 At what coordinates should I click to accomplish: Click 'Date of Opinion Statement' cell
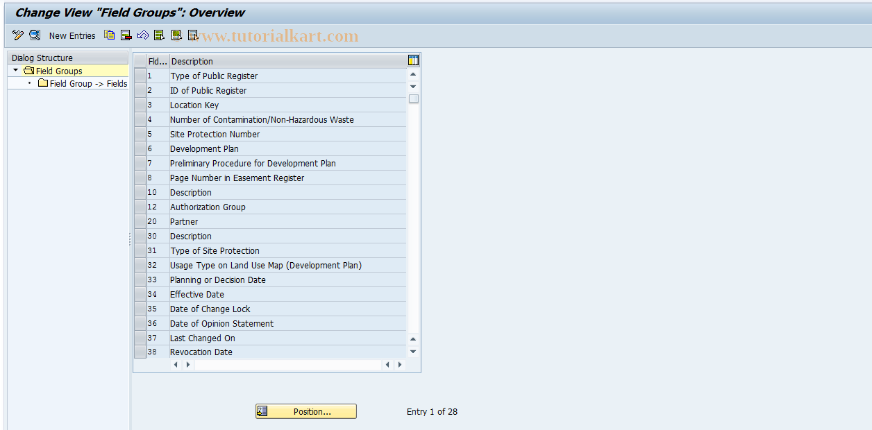point(288,323)
